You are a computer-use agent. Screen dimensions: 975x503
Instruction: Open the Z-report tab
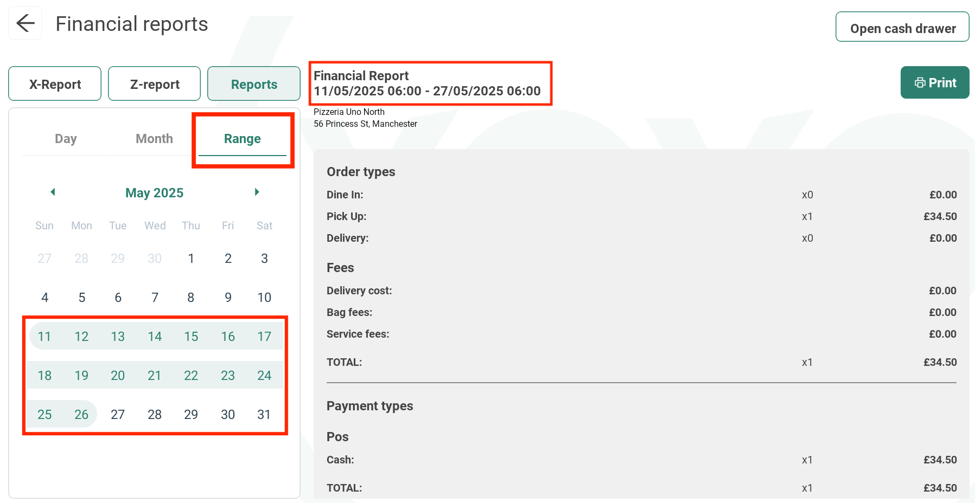tap(155, 84)
